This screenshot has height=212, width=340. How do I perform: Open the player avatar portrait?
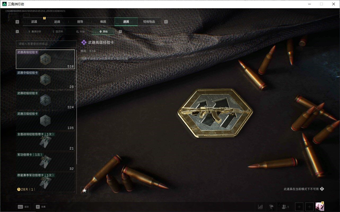320,207
